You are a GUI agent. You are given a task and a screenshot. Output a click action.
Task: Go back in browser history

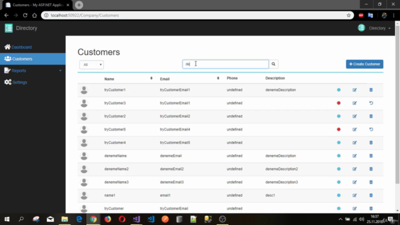pos(6,15)
